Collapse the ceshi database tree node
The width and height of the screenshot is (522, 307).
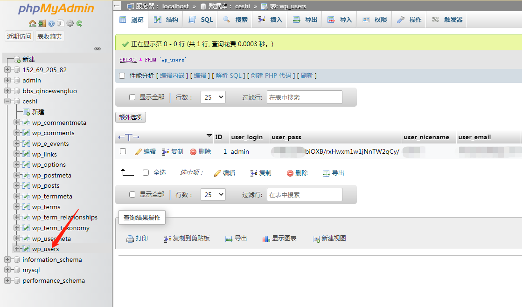pos(7,101)
